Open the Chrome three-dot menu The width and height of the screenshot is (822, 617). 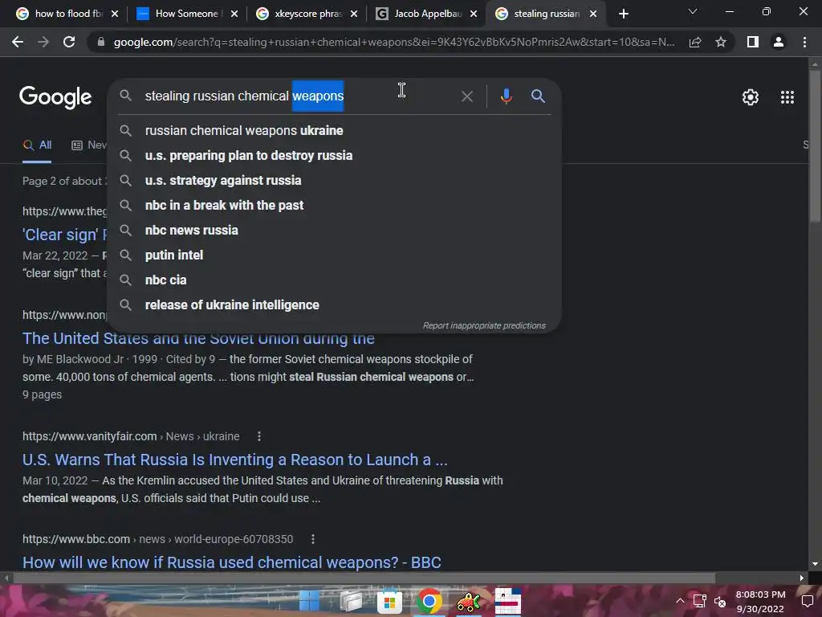click(804, 42)
